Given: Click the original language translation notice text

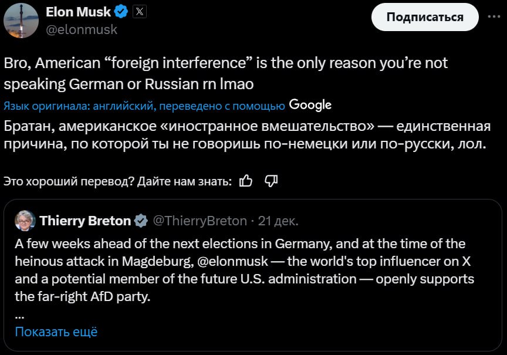Looking at the screenshot, I should [144, 106].
